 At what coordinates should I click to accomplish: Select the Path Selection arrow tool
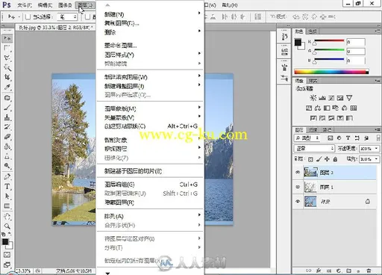pyautogui.click(x=7, y=197)
